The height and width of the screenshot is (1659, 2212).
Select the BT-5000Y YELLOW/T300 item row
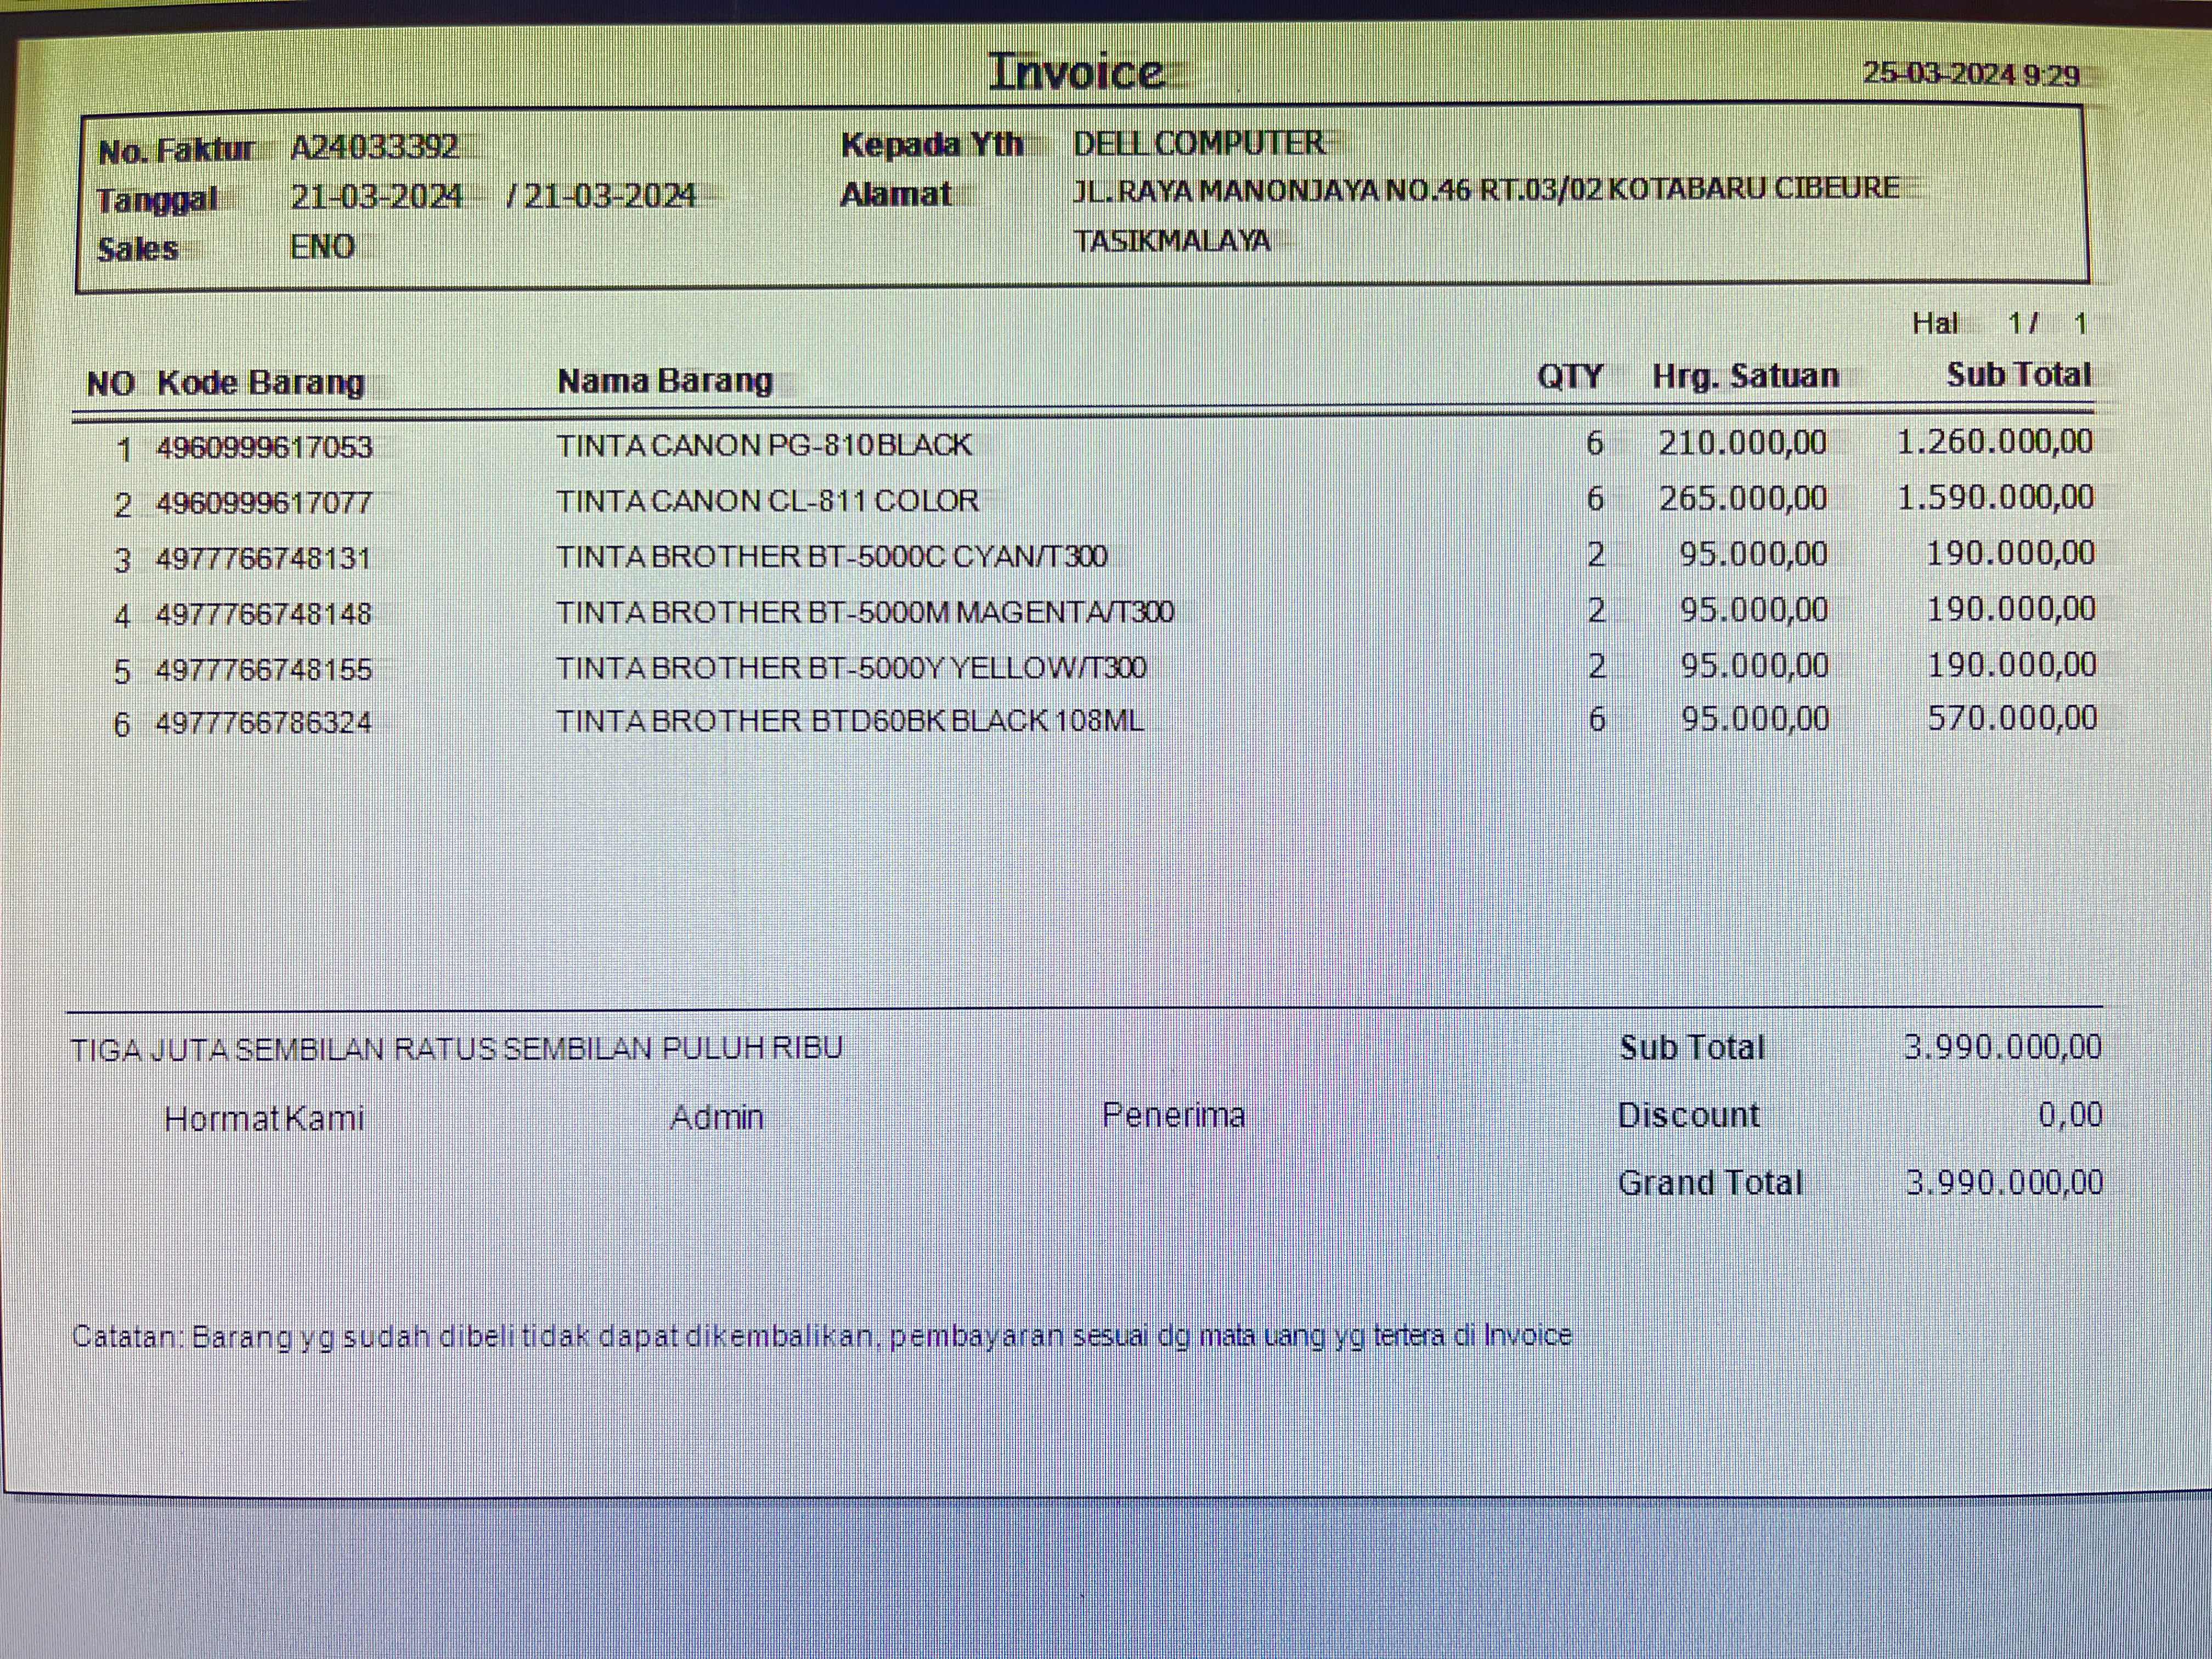point(850,667)
